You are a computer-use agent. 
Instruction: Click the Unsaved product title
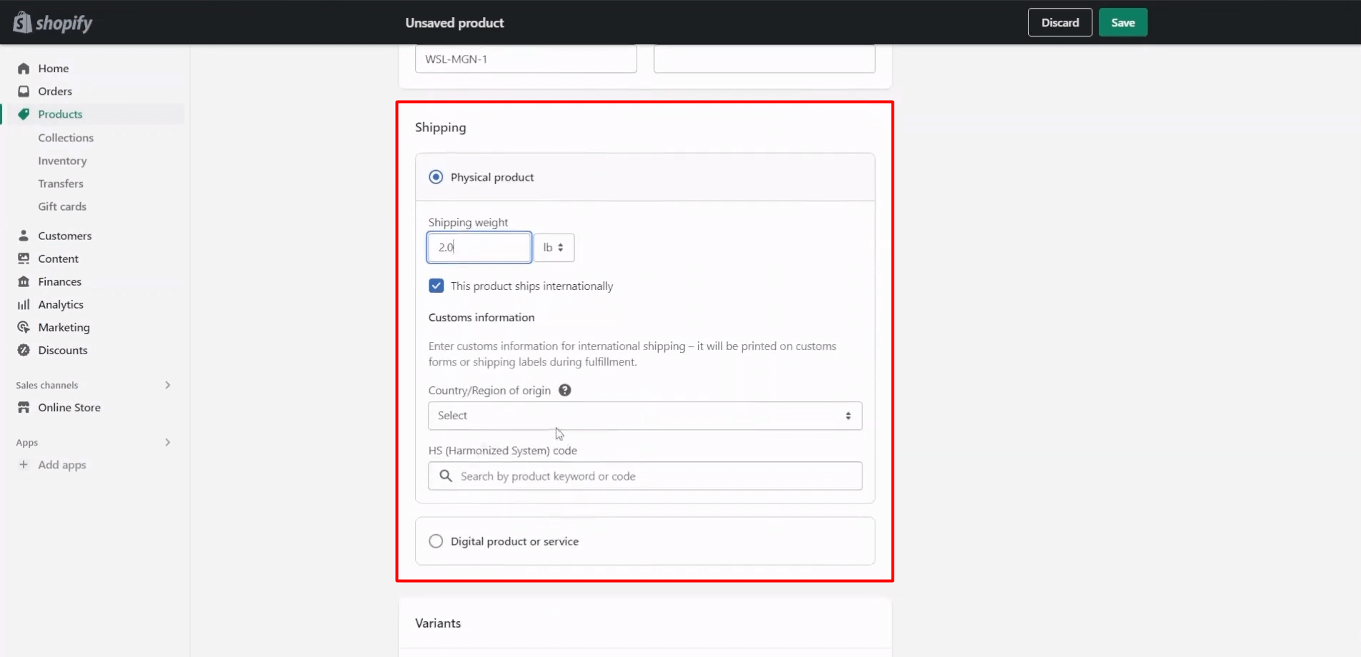pyautogui.click(x=454, y=23)
